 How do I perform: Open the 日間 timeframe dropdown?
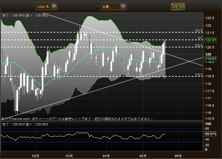coord(114,7)
